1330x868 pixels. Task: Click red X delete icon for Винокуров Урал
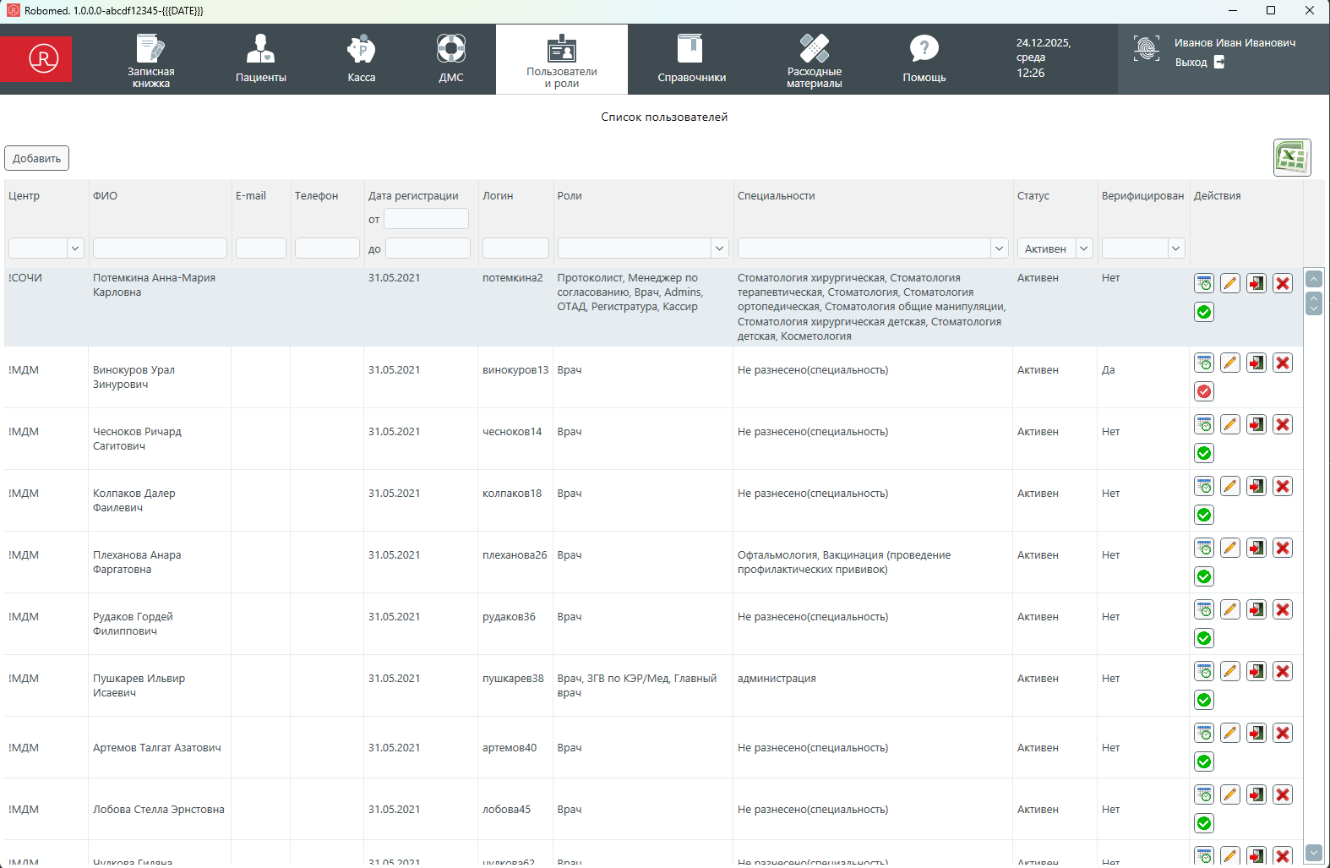click(1283, 363)
